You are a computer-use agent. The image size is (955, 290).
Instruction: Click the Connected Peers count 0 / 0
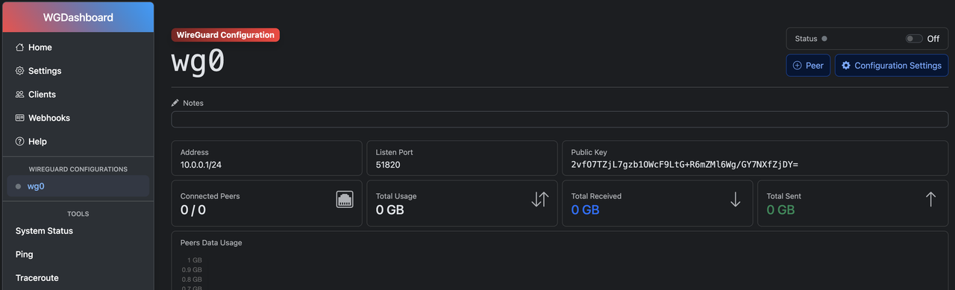(x=193, y=210)
